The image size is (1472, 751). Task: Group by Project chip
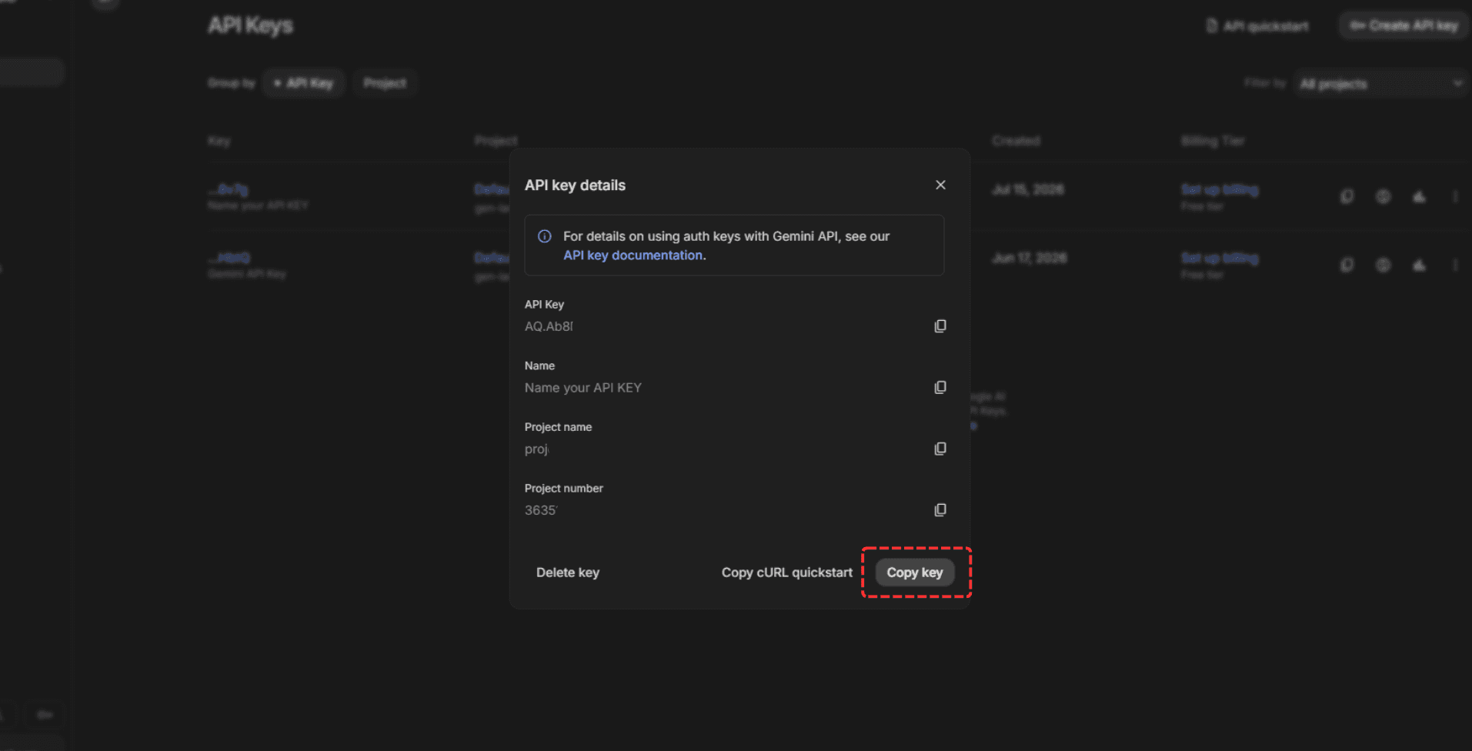pyautogui.click(x=385, y=83)
